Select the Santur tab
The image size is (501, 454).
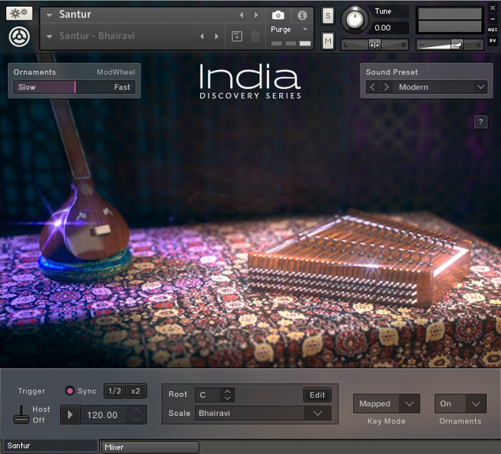[x=49, y=445]
